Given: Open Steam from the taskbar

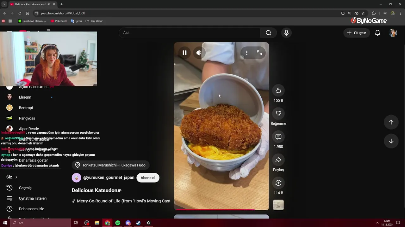Looking at the screenshot, I should click(138, 223).
